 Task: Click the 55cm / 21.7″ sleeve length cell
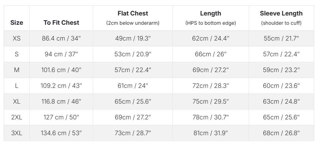tap(281, 38)
